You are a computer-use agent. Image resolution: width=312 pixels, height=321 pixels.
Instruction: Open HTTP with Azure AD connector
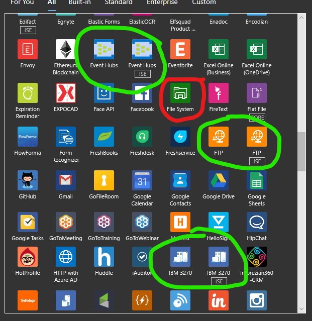[66, 257]
